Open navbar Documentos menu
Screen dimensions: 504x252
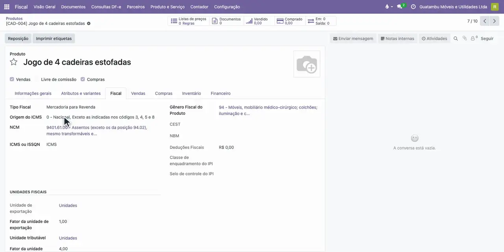tap(73, 7)
